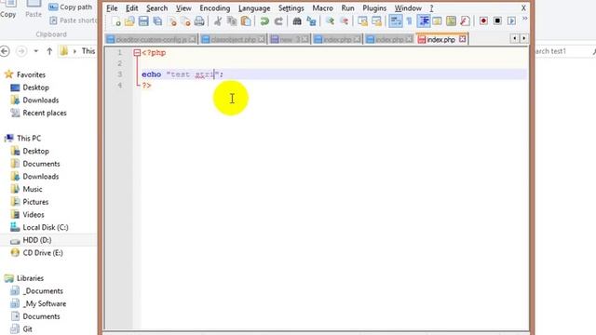Start macro recording with red dot icon
The width and height of the screenshot is (596, 335).
tap(483, 21)
